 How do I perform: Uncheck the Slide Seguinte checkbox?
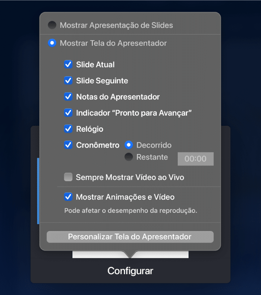pos(68,80)
